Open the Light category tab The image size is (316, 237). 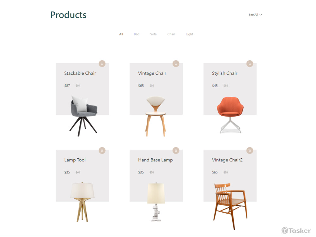click(x=189, y=34)
